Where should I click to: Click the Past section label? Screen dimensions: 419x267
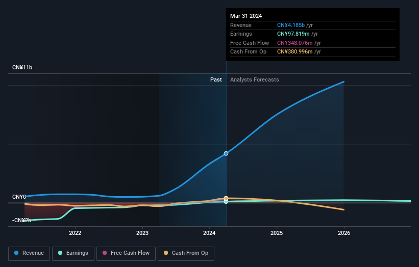pyautogui.click(x=216, y=79)
